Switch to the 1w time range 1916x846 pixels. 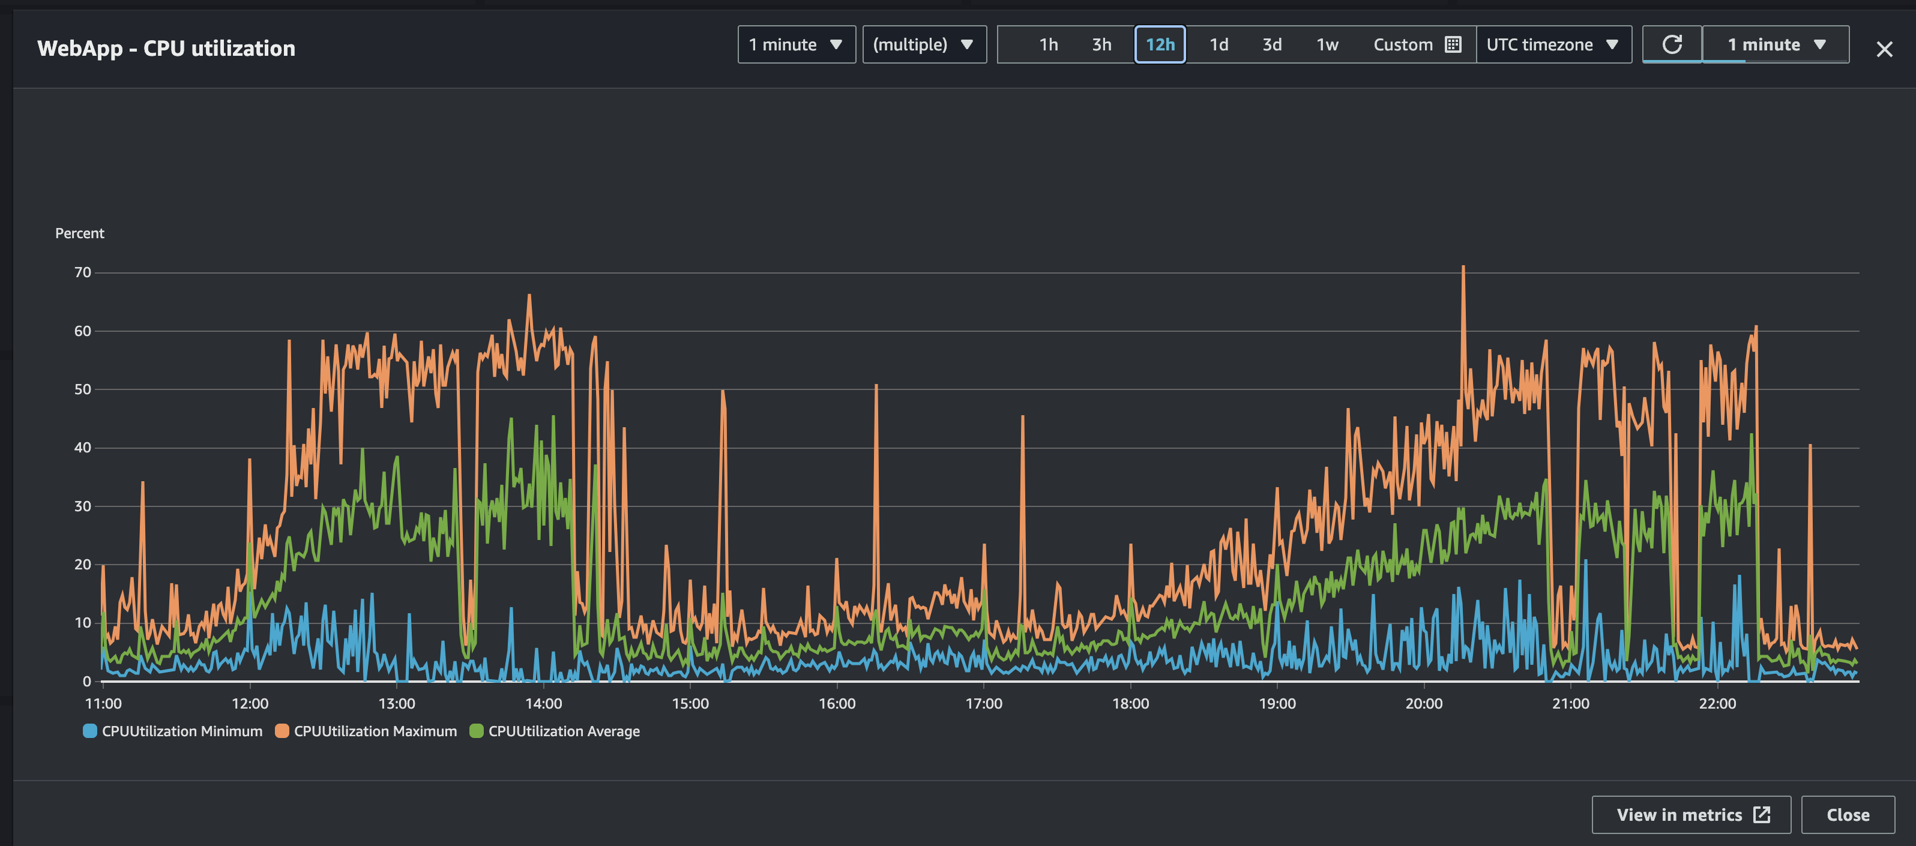point(1328,44)
